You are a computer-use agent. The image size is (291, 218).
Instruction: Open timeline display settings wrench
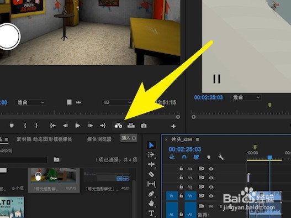tap(220, 157)
